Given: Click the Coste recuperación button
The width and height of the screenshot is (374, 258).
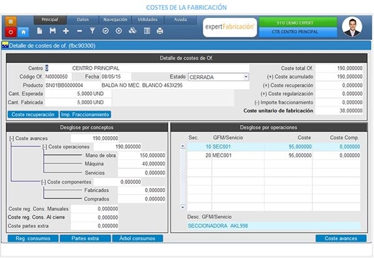Looking at the screenshot, I should point(33,114).
